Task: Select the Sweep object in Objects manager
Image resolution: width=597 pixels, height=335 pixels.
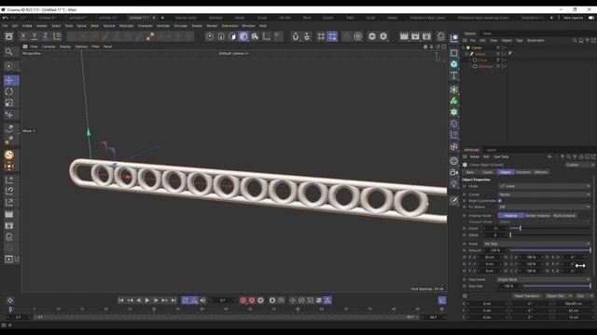Action: click(x=479, y=54)
